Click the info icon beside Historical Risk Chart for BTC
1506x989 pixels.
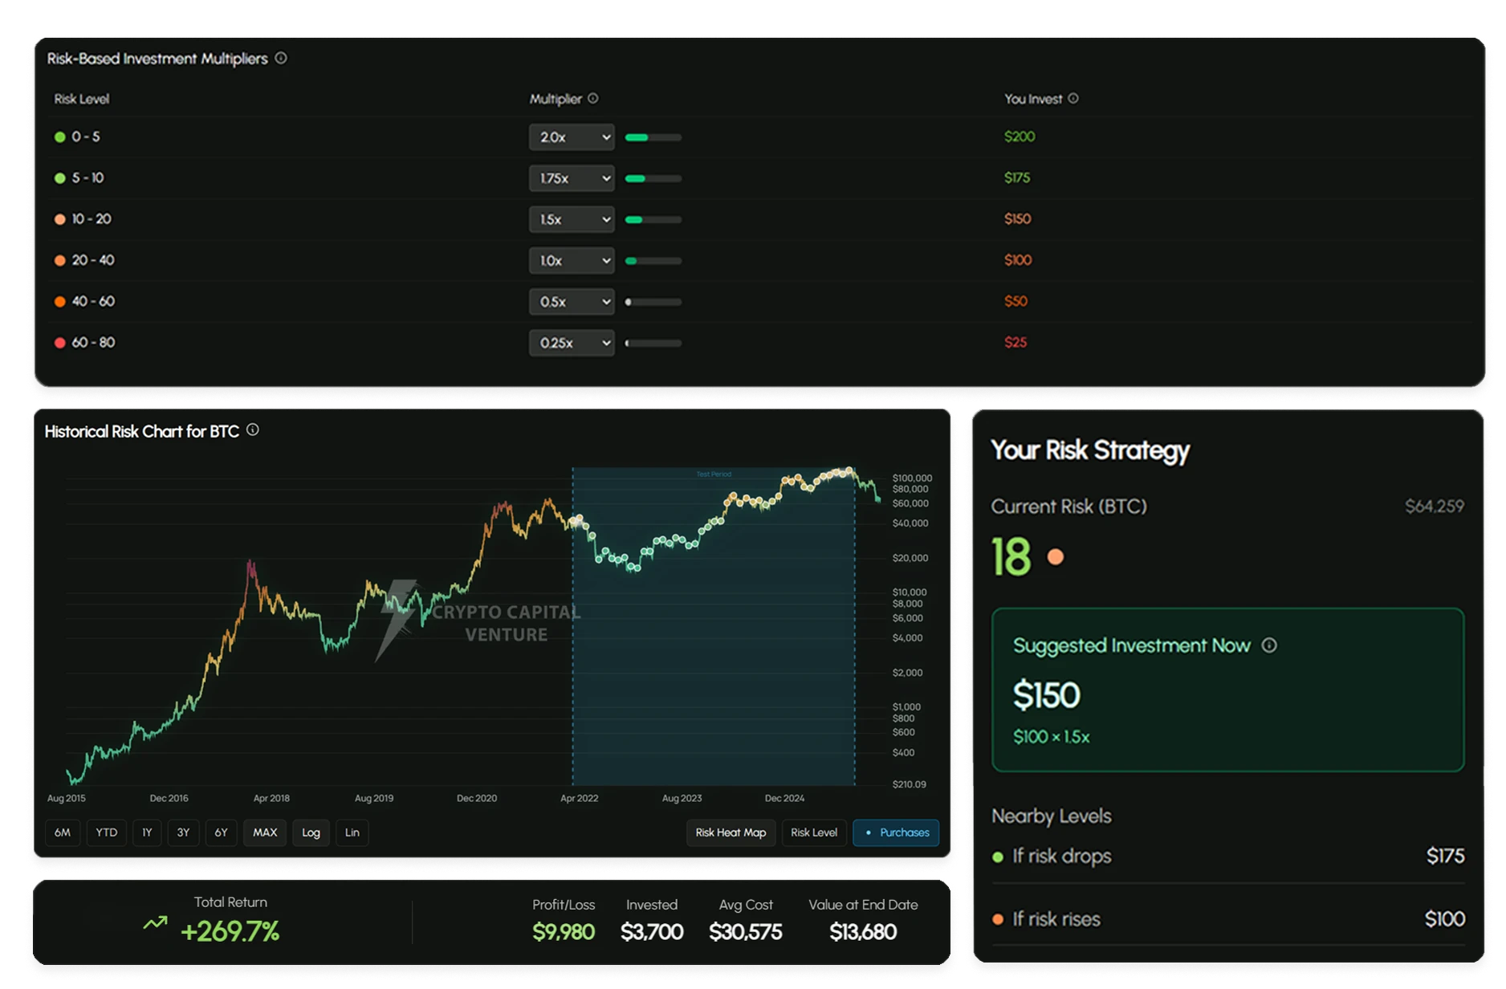coord(254,430)
